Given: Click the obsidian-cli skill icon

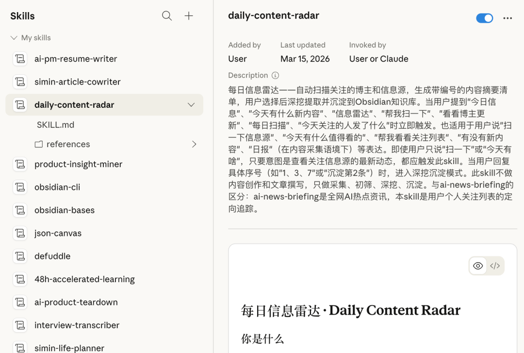Looking at the screenshot, I should click(x=20, y=187).
